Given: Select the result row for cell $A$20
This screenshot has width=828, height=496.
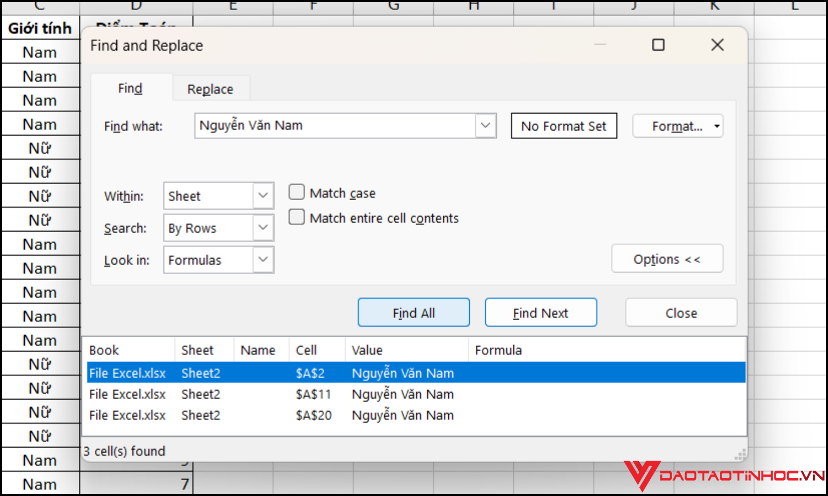Looking at the screenshot, I should coord(313,416).
